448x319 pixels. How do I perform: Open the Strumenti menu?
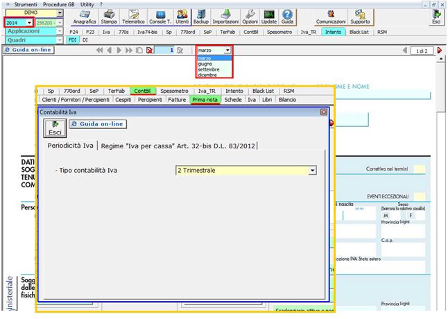pos(26,5)
